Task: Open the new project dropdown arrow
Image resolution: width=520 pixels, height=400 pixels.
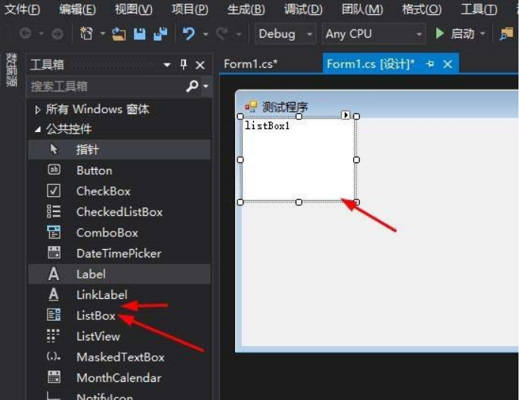Action: point(103,34)
